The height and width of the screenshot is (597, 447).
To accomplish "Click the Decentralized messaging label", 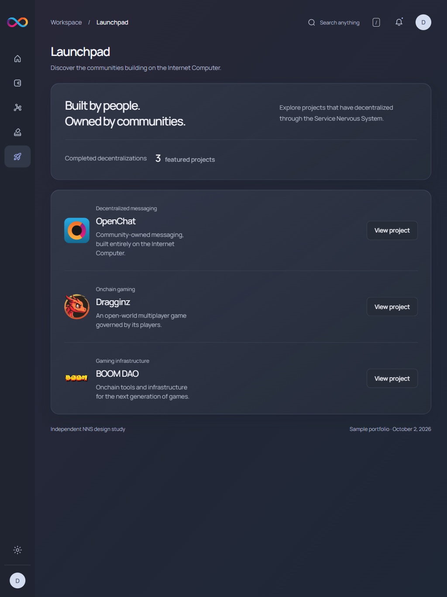I will (x=126, y=208).
